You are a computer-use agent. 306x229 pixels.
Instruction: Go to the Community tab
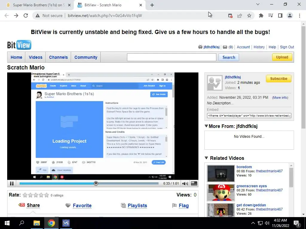pos(86,57)
